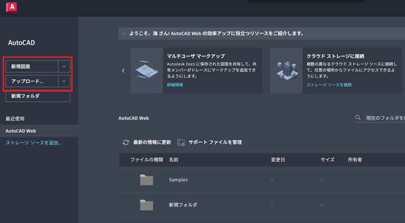Click the AutoCAD red A logo
The height and width of the screenshot is (223, 405).
pos(12,7)
